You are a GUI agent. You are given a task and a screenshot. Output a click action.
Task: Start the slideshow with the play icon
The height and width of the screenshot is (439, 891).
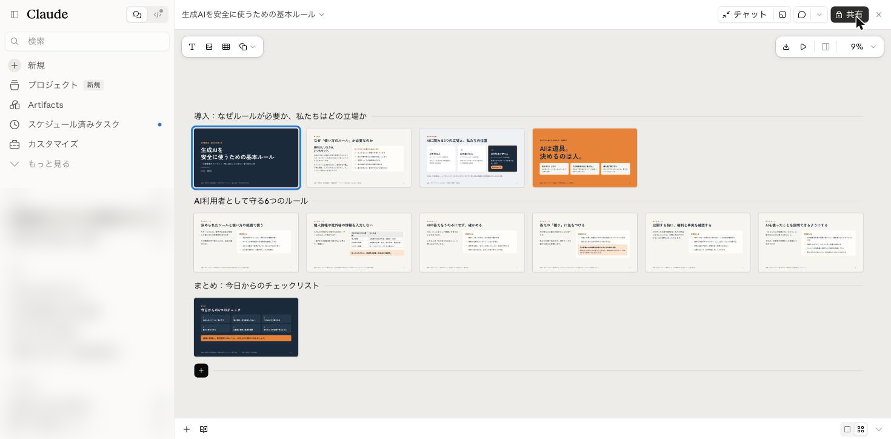803,47
